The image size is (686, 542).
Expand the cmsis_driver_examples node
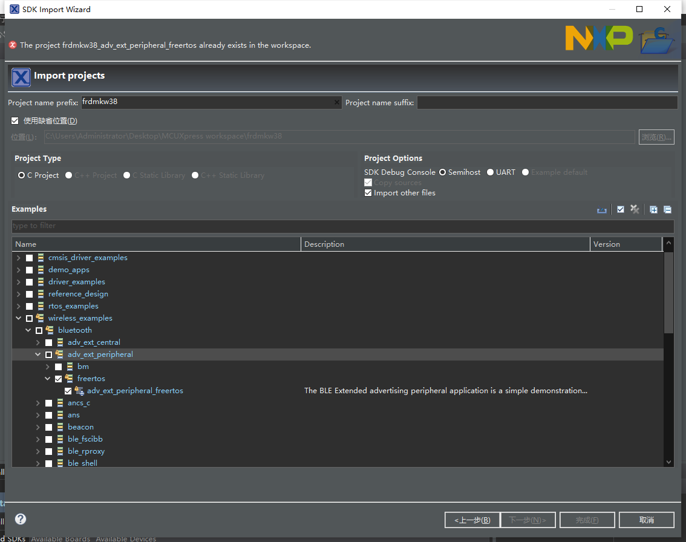(18, 258)
